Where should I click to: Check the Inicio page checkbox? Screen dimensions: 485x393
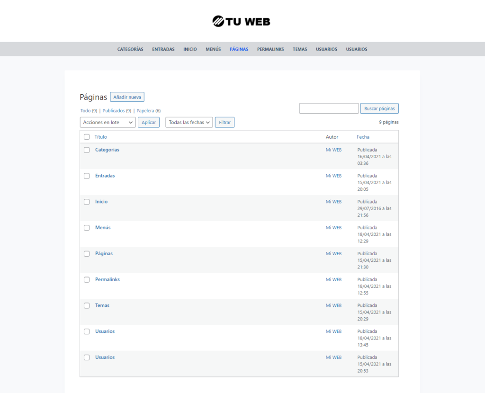(86, 202)
